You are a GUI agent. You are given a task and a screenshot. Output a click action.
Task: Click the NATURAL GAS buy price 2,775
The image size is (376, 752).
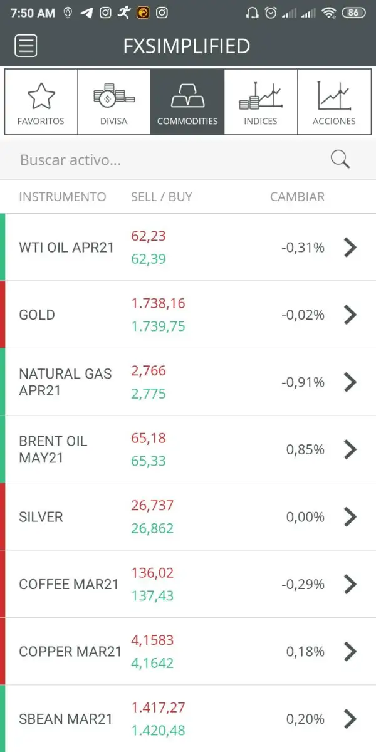(x=149, y=394)
